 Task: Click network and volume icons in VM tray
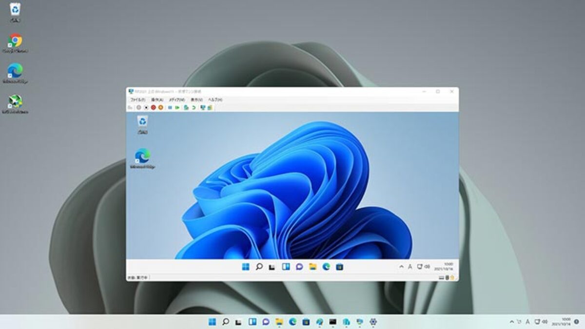click(423, 267)
